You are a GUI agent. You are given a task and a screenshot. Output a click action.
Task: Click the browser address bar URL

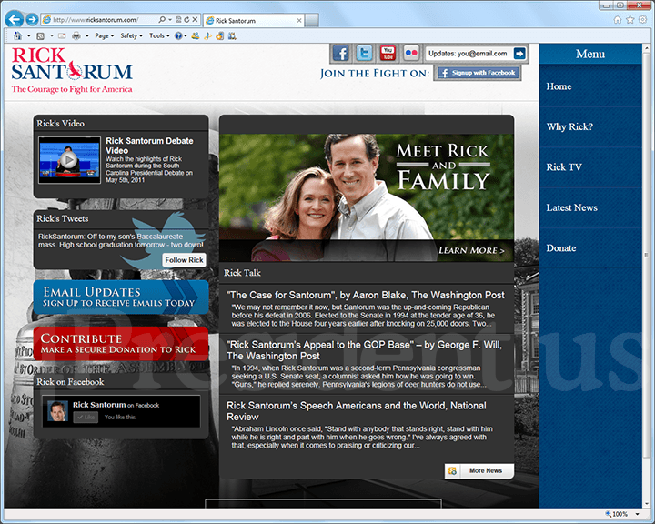pos(96,20)
